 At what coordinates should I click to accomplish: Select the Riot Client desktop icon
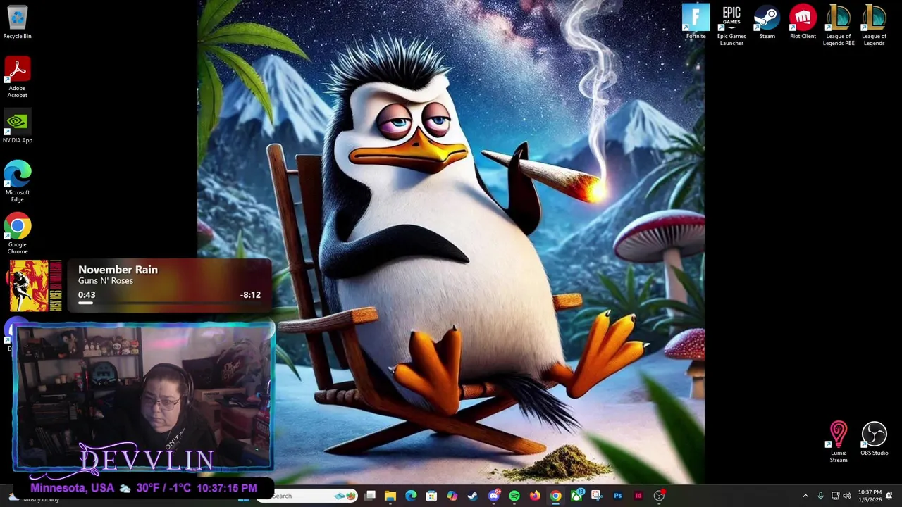pyautogui.click(x=803, y=23)
